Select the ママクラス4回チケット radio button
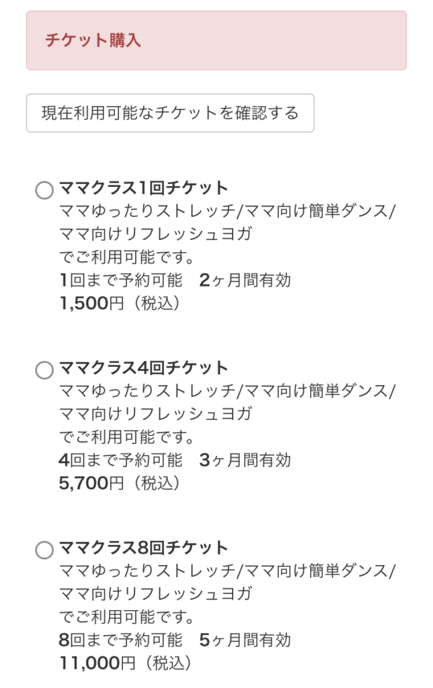This screenshot has width=433, height=688. tap(44, 370)
